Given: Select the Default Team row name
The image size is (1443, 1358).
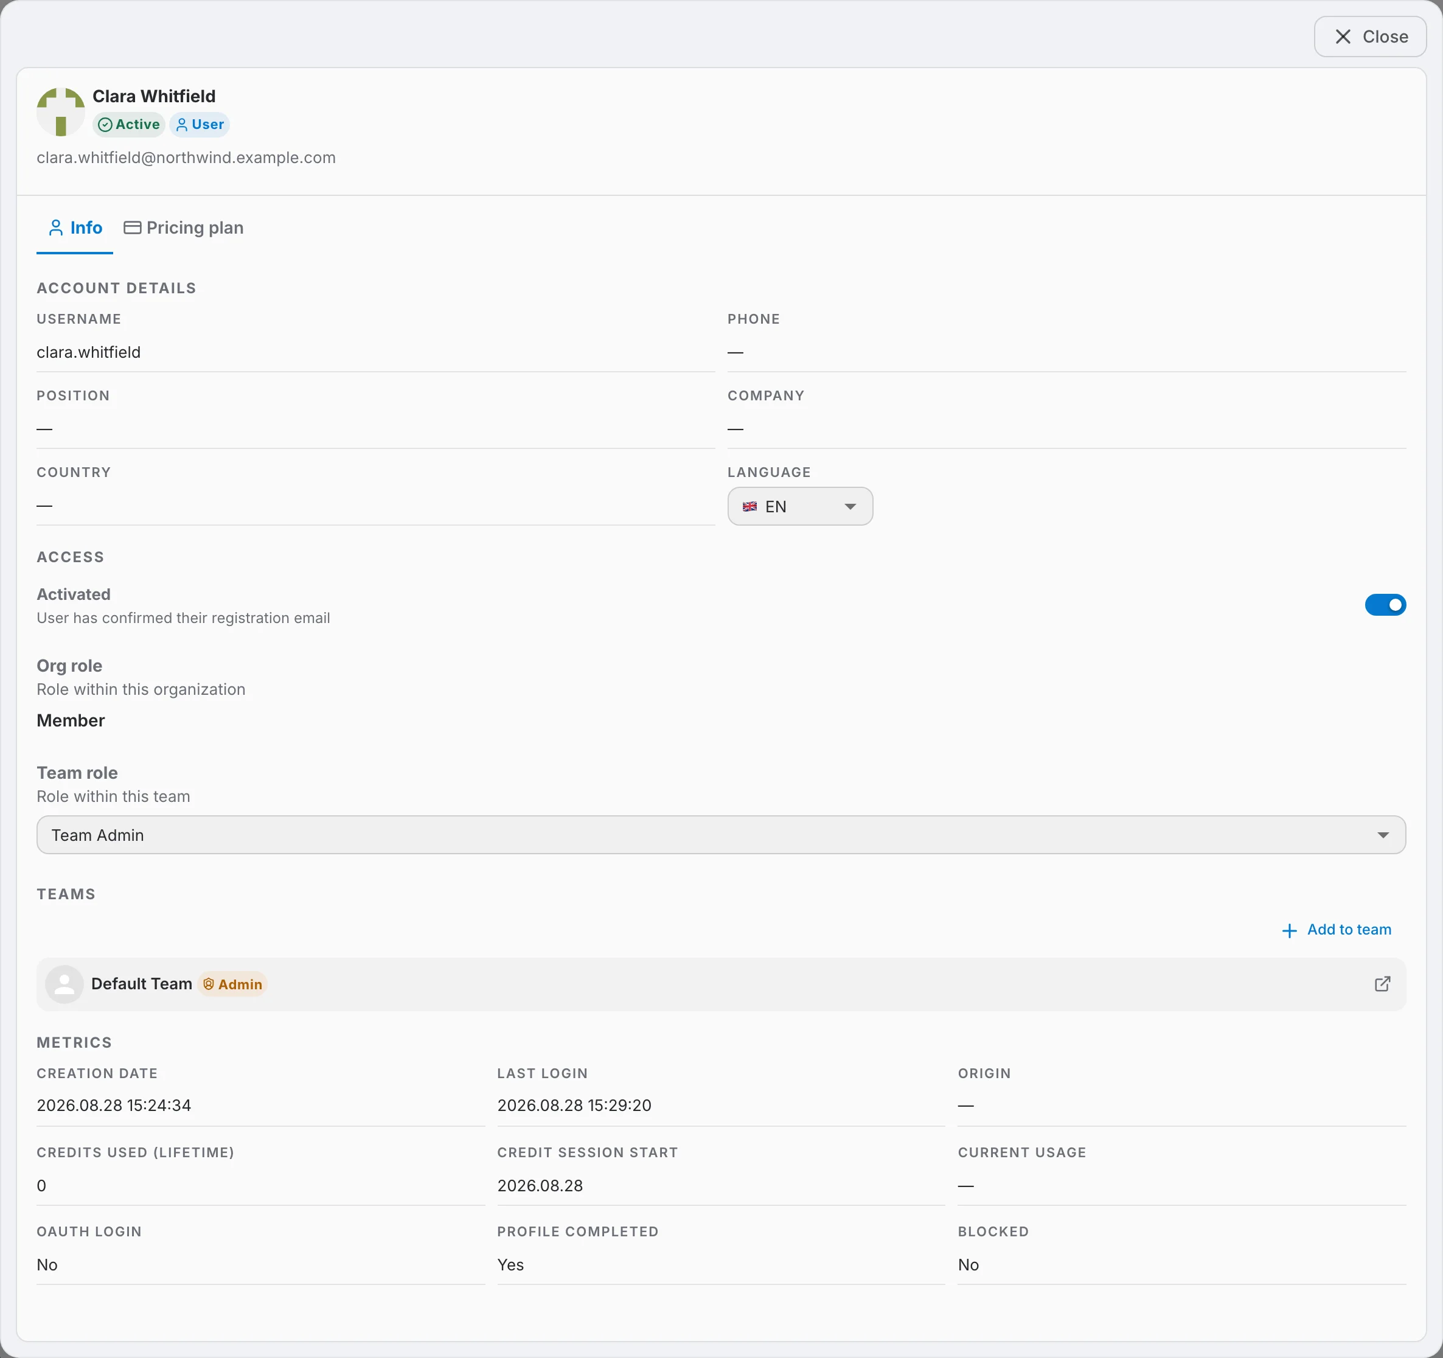Looking at the screenshot, I should click(x=142, y=984).
